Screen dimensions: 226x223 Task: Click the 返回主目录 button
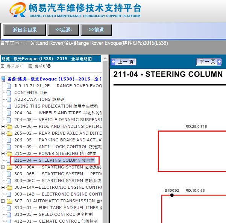(x=24, y=30)
